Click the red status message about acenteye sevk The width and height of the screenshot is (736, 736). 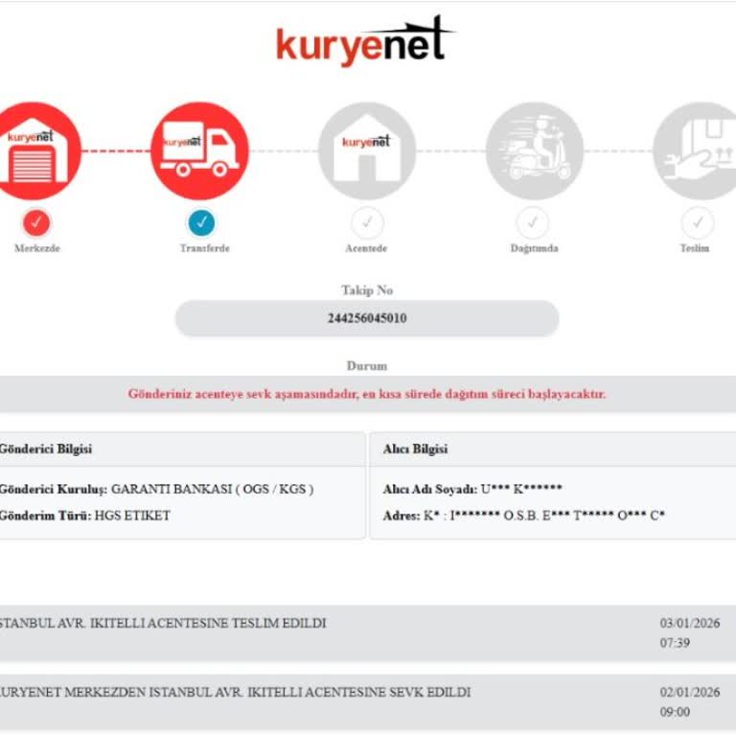367,394
